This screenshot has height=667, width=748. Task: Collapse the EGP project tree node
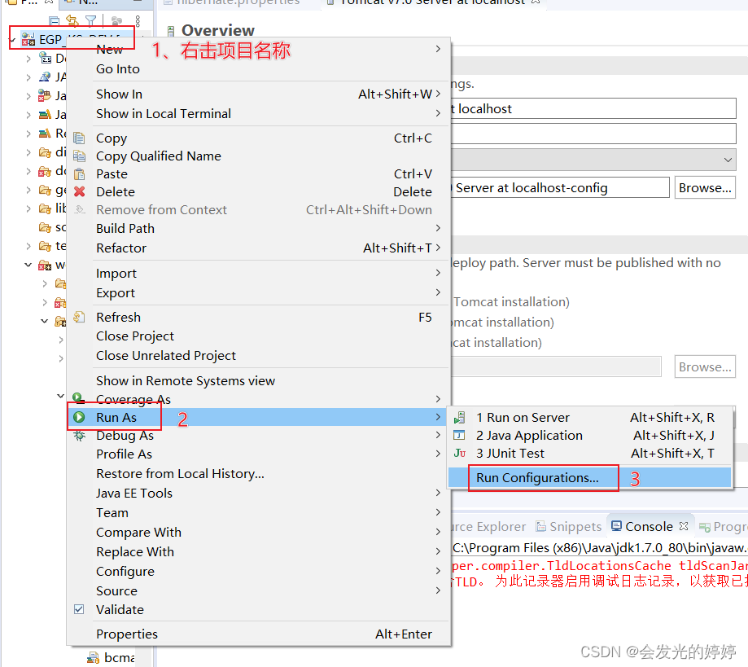[11, 38]
